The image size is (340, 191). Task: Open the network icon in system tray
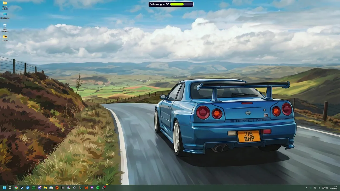[x=323, y=188]
